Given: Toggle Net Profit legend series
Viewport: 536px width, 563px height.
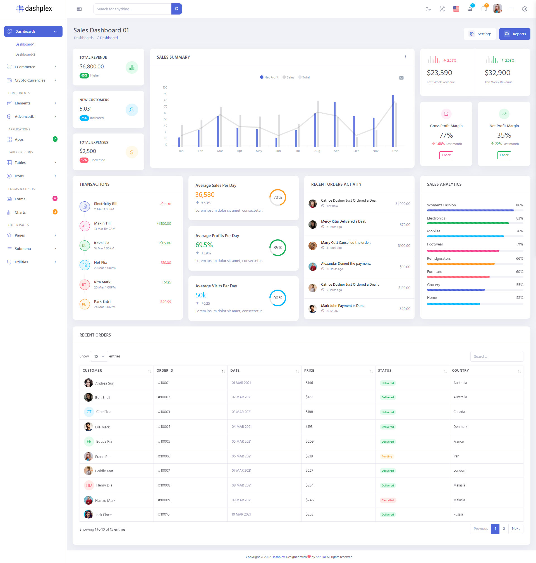Looking at the screenshot, I should (269, 77).
